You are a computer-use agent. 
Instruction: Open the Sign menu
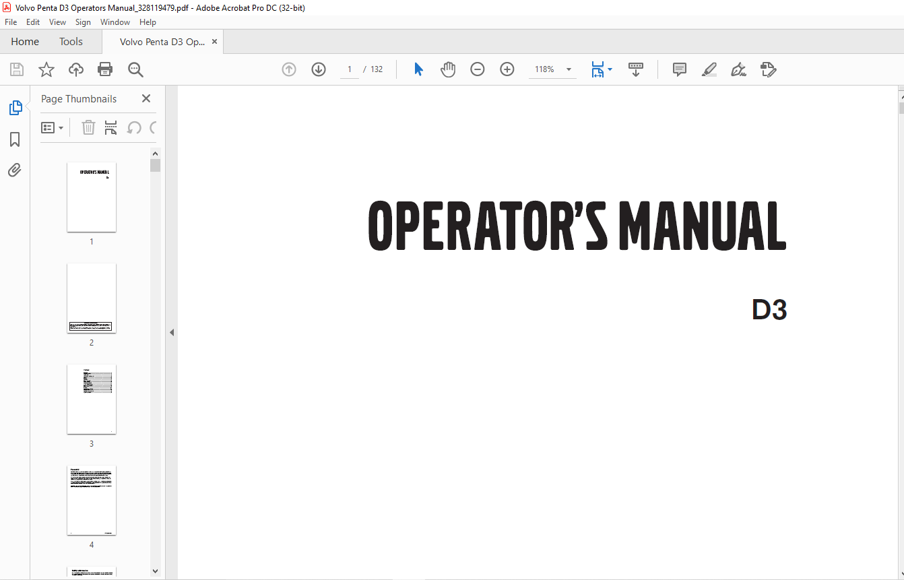pyautogui.click(x=83, y=22)
